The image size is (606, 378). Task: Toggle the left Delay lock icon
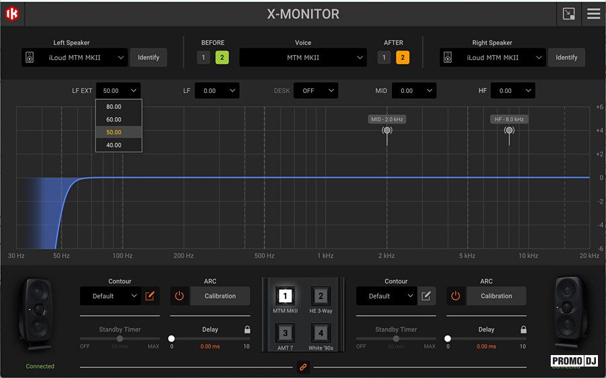point(247,329)
